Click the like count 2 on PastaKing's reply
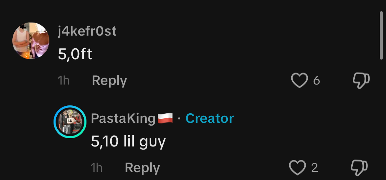Image resolution: width=386 pixels, height=180 pixels. click(x=315, y=168)
